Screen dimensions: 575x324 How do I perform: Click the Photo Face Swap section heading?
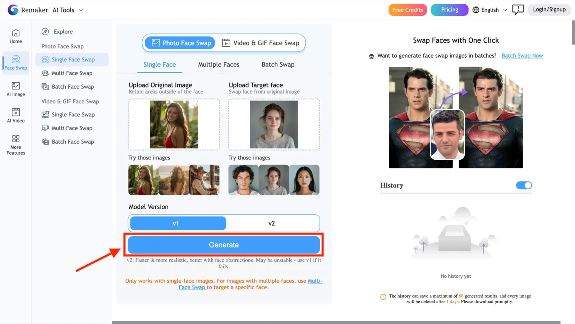pos(63,46)
